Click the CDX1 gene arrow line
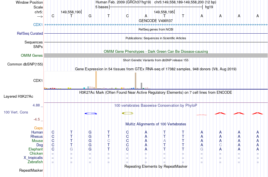 [x=156, y=25]
